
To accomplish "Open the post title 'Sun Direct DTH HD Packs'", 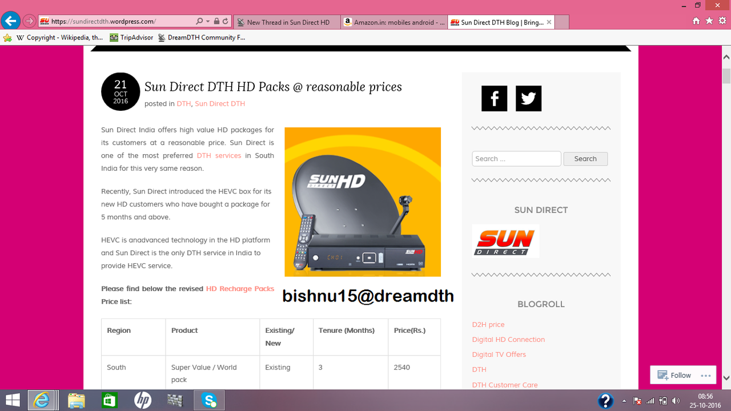I will (273, 87).
